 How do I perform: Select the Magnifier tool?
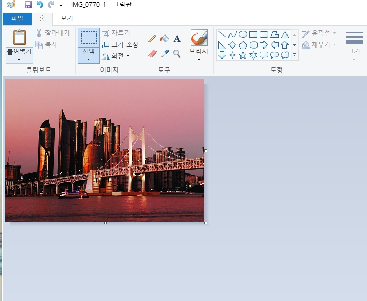point(177,54)
